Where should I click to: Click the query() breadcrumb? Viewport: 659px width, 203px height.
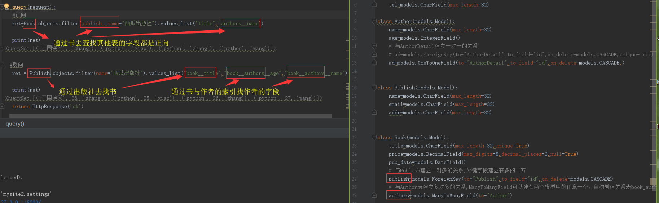15,124
